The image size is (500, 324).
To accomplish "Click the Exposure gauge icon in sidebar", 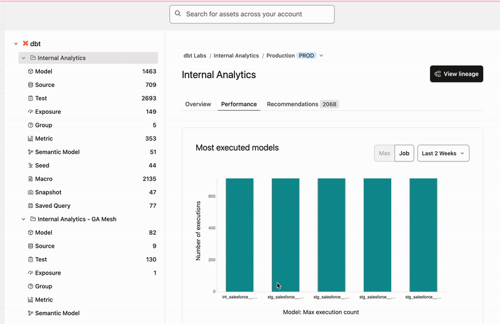I will (x=31, y=112).
